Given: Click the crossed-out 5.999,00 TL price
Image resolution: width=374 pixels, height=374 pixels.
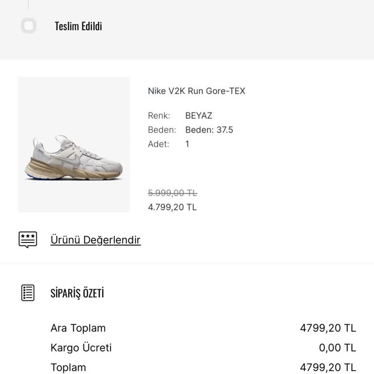Looking at the screenshot, I should [x=172, y=193].
